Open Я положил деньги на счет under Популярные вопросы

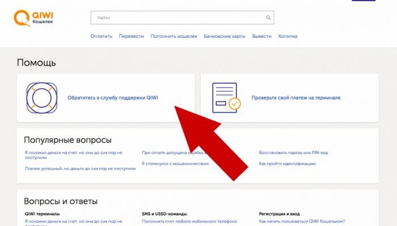tap(73, 155)
